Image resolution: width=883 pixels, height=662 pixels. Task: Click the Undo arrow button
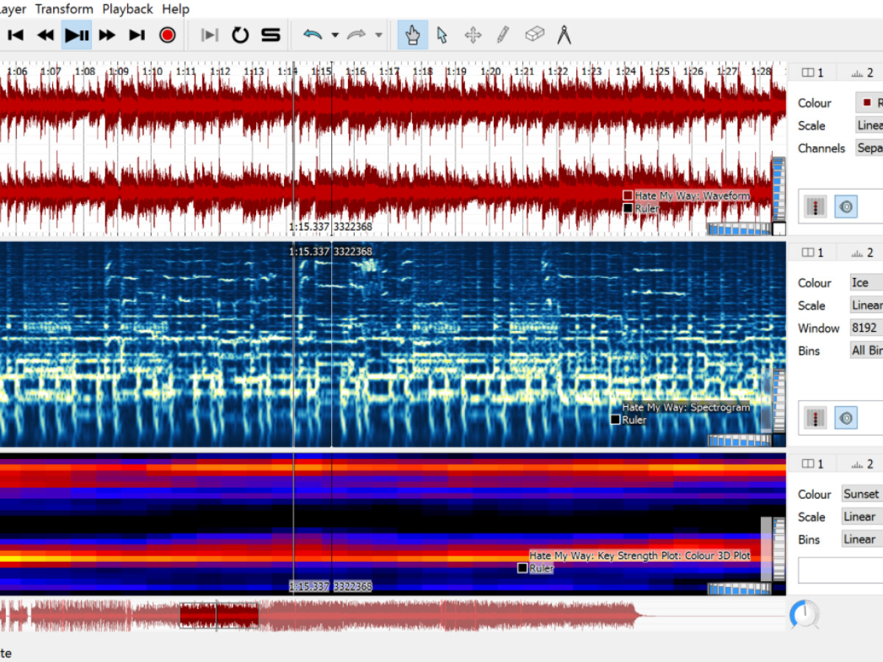click(x=313, y=35)
